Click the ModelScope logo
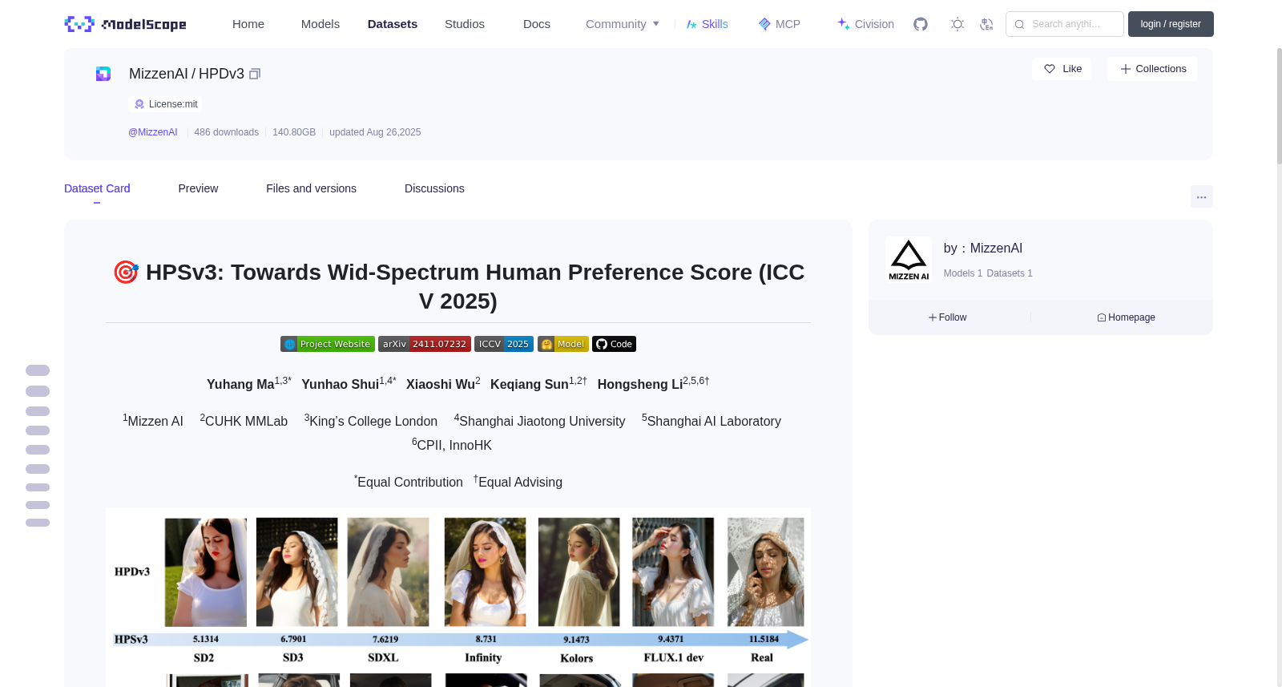 (x=126, y=24)
